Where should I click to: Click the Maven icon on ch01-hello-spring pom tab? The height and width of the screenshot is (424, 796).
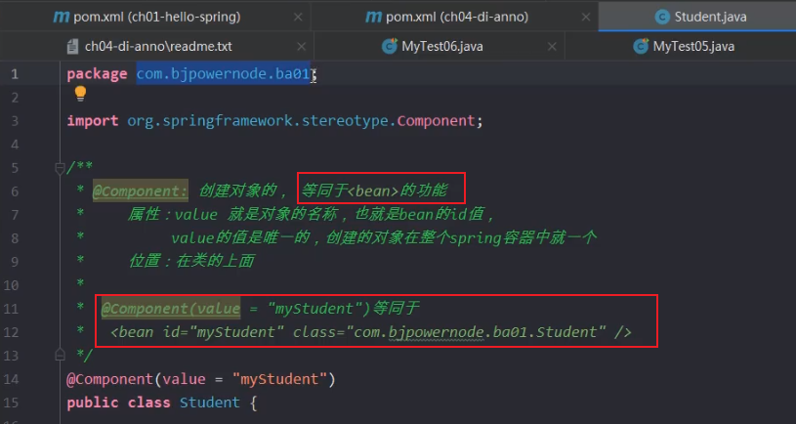click(x=61, y=17)
